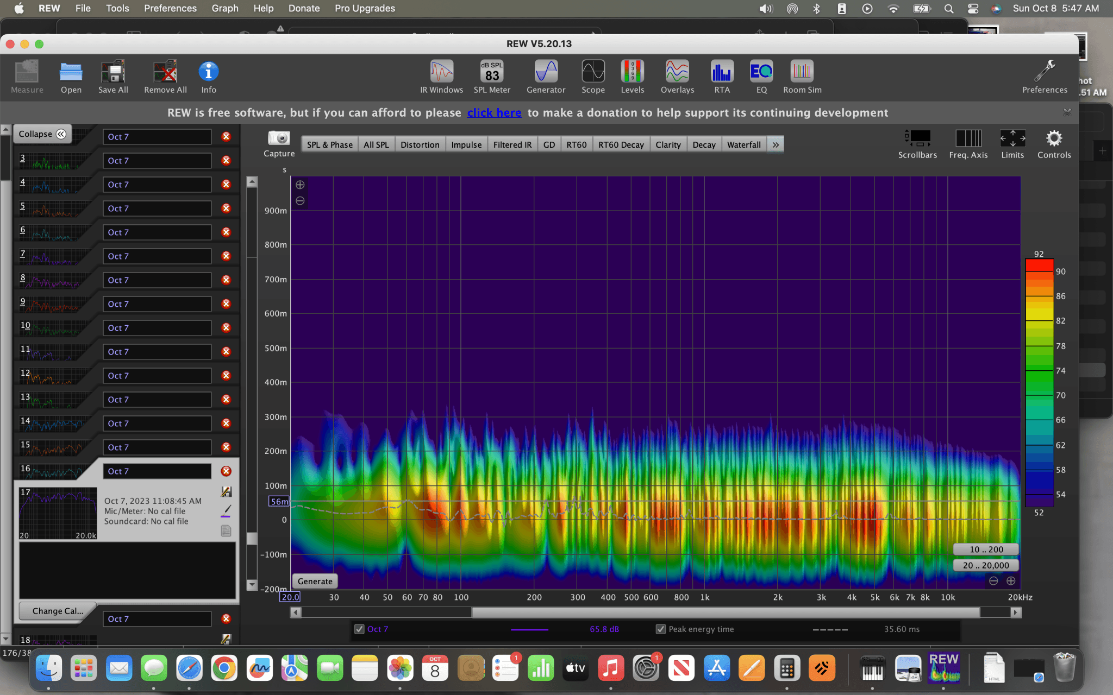Open the EQ window
This screenshot has height=695, width=1113.
tap(761, 77)
